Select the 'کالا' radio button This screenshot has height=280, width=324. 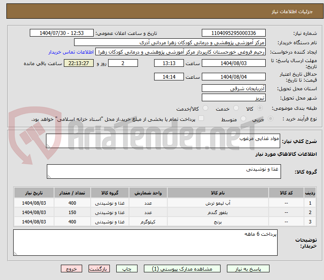tap(260, 108)
